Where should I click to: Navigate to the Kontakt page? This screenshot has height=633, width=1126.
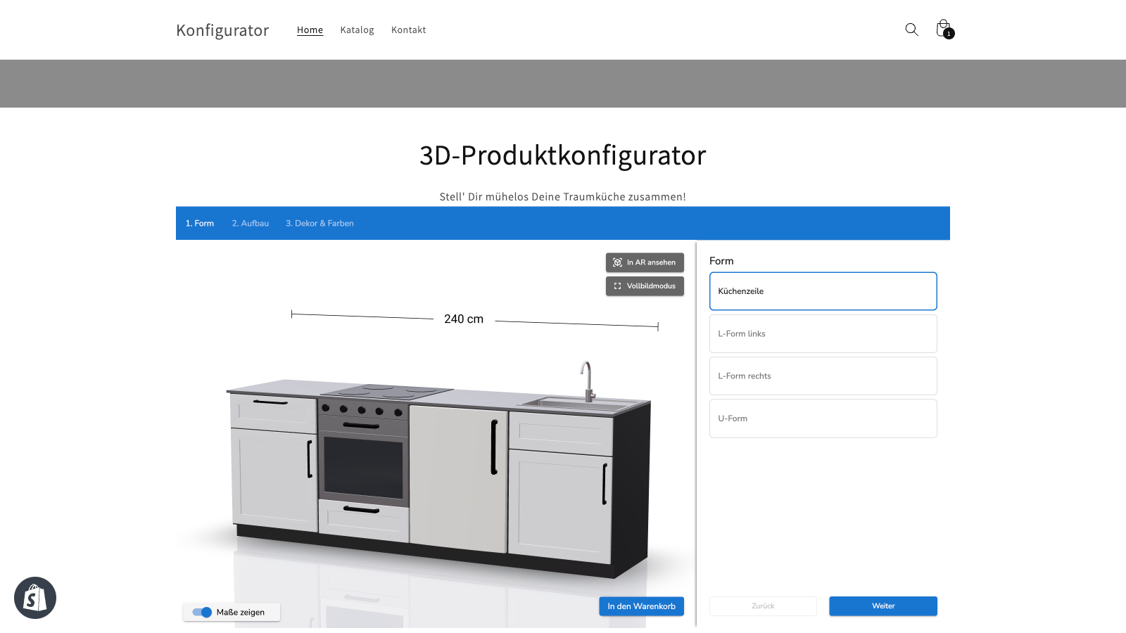tap(408, 30)
